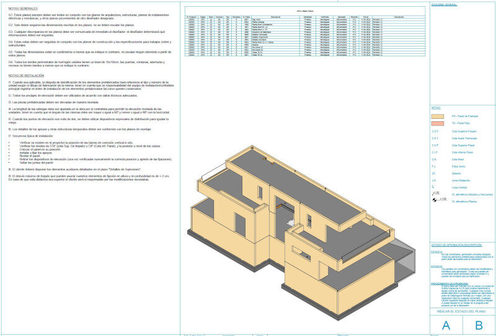Viewport: 496px width, 336px height.
Task: Click the first "Descripción" column header in table
Action: click(275, 17)
